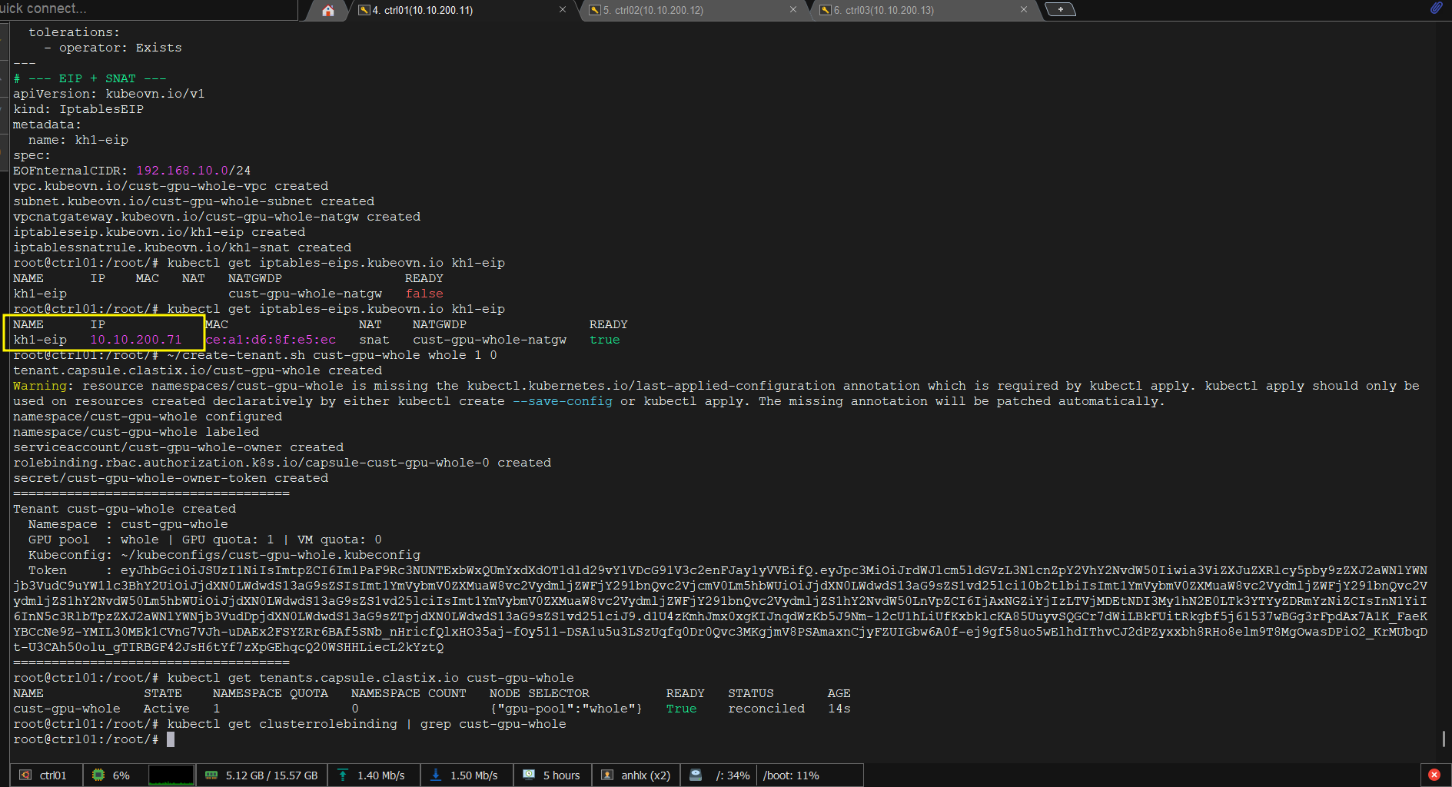
Task: Click the IP value 10.10.200.71
Action: click(x=136, y=340)
